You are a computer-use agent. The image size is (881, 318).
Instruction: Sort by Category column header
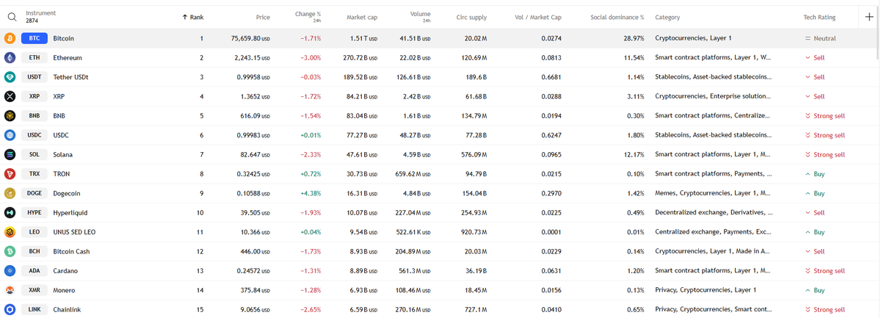pos(667,17)
